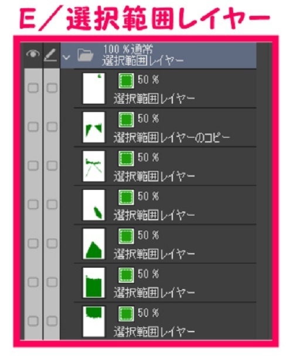Click the 50 % opacity above 選択範囲レイヤーのコピー

148,119
